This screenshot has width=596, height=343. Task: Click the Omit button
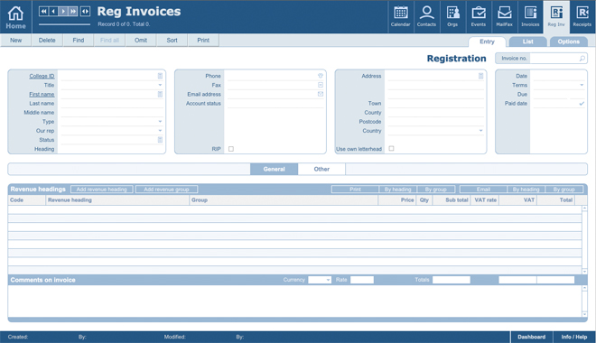click(141, 41)
